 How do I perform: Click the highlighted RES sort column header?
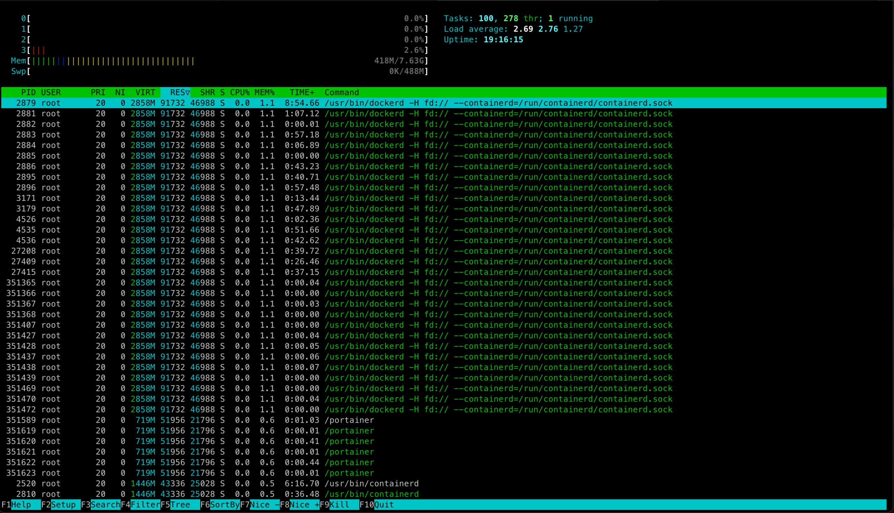(x=175, y=92)
